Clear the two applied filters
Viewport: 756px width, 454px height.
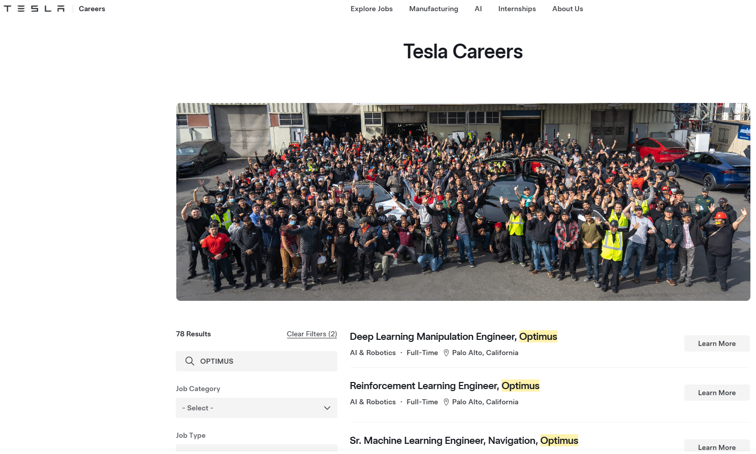tap(311, 334)
